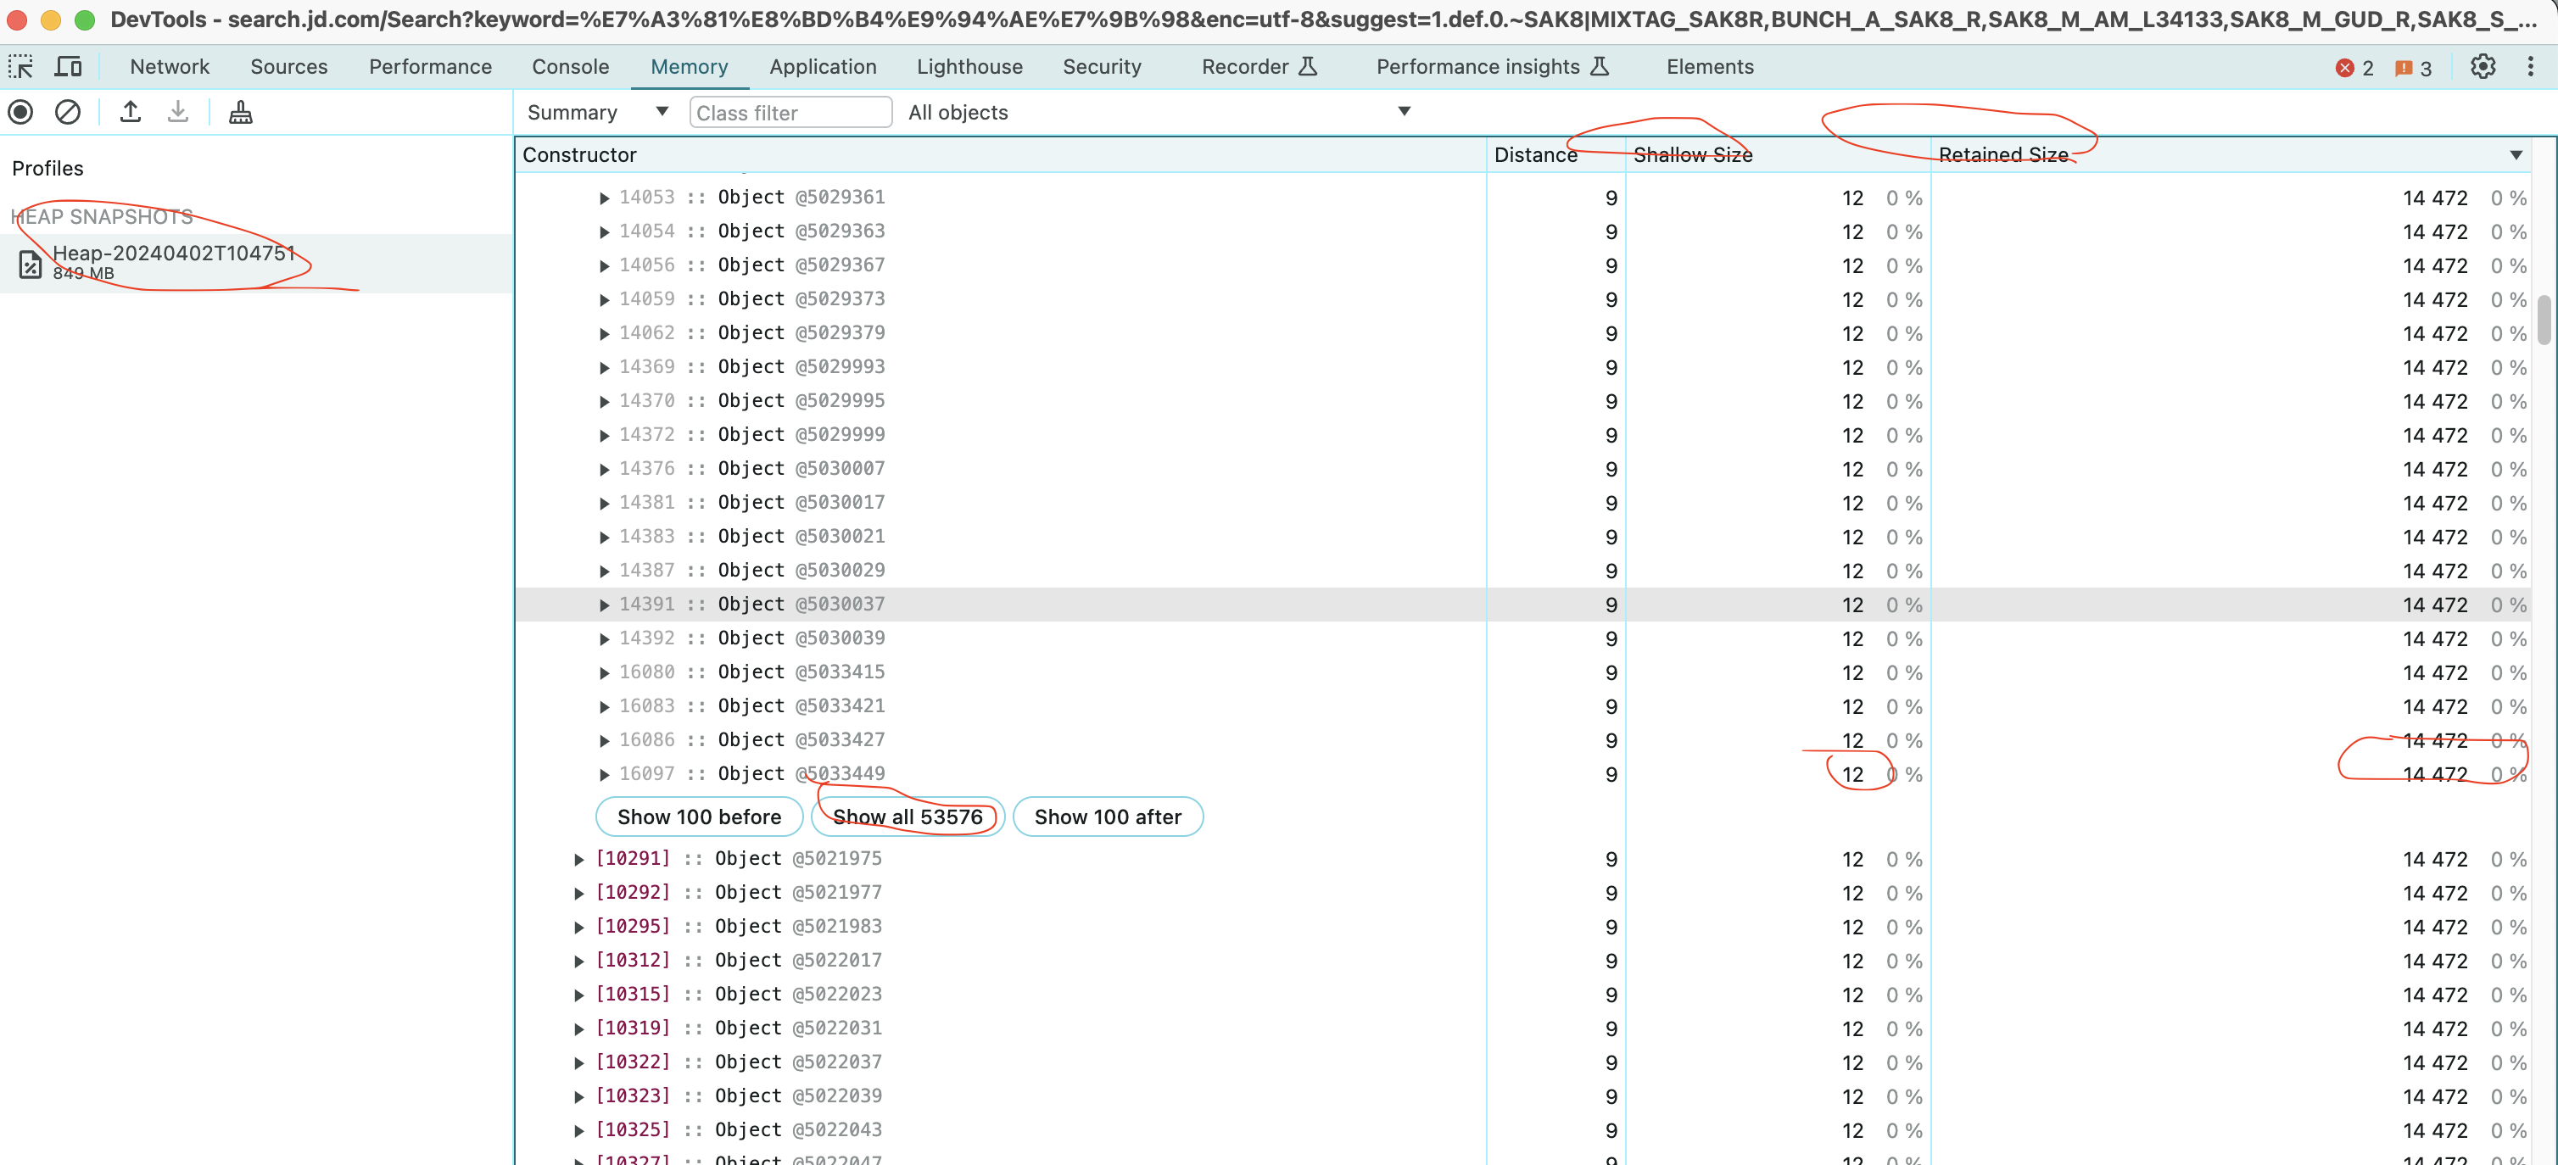The image size is (2558, 1165).
Task: Click the save profile download icon
Action: [x=178, y=112]
